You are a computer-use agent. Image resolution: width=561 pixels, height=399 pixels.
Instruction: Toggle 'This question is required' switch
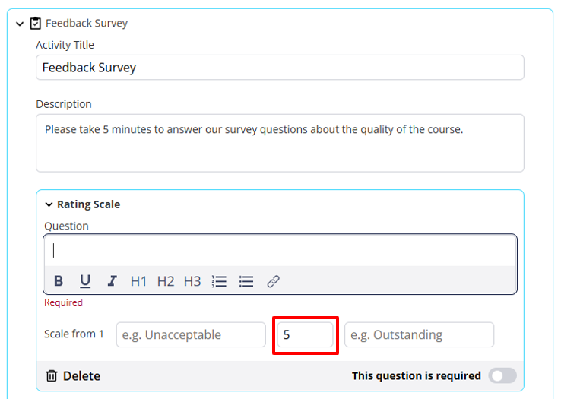pyautogui.click(x=502, y=375)
